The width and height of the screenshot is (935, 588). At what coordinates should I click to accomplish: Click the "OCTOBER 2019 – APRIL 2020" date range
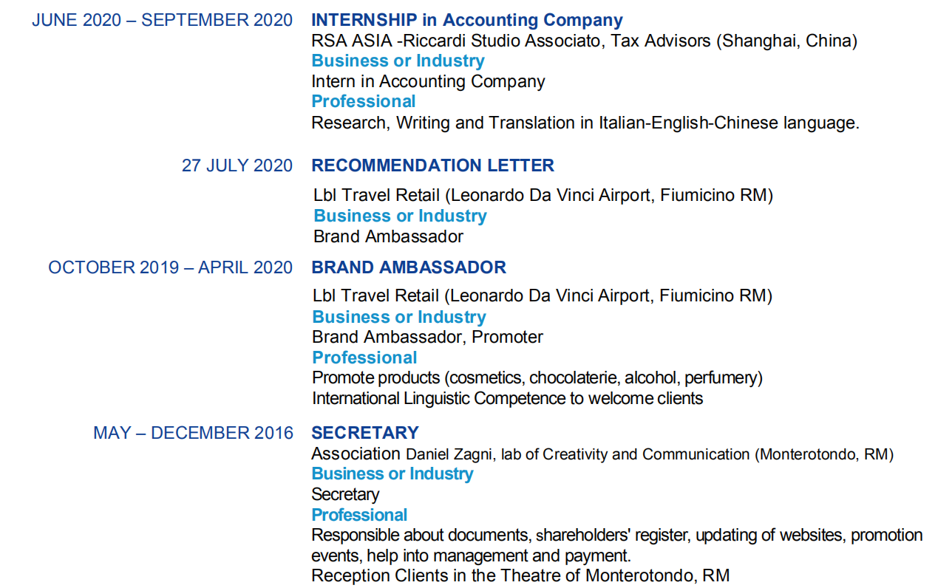[x=171, y=267]
